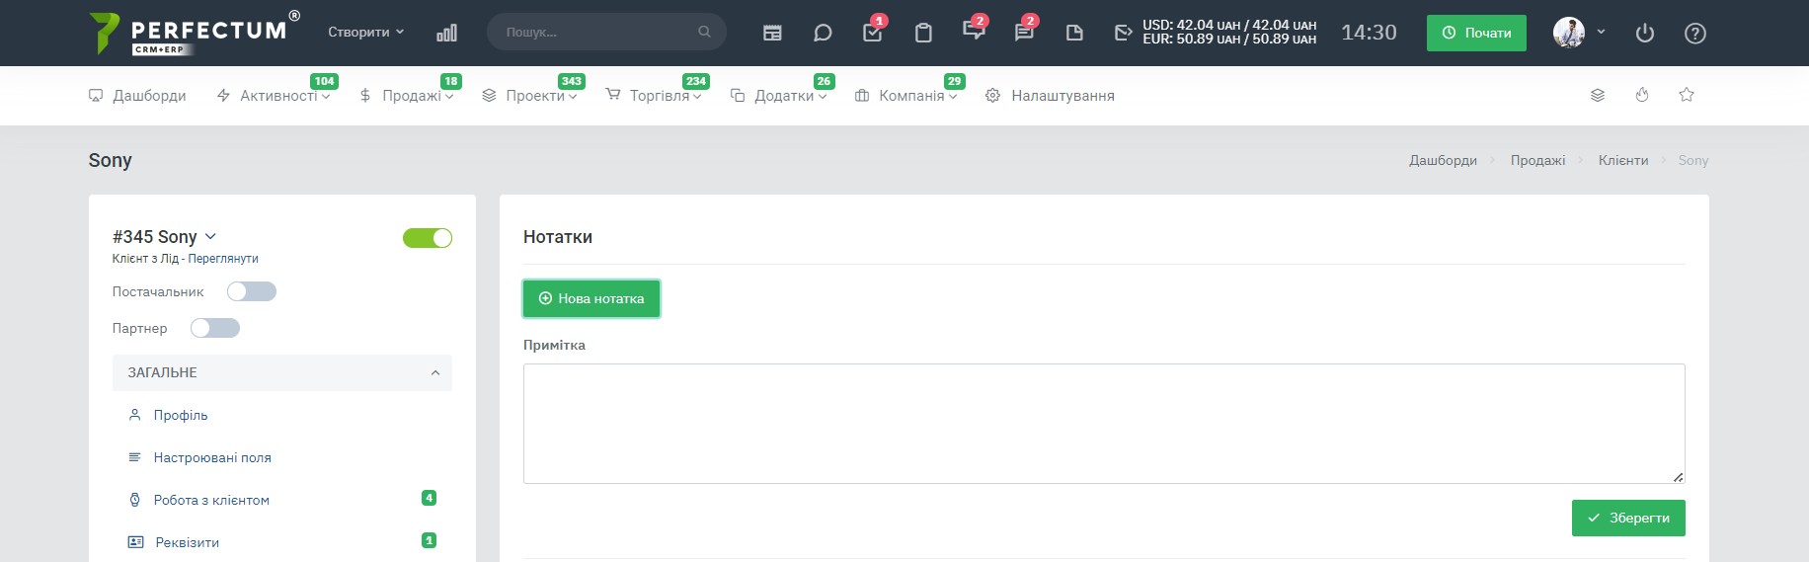
Task: Click Продажі in the breadcrumb
Action: pos(1537,160)
